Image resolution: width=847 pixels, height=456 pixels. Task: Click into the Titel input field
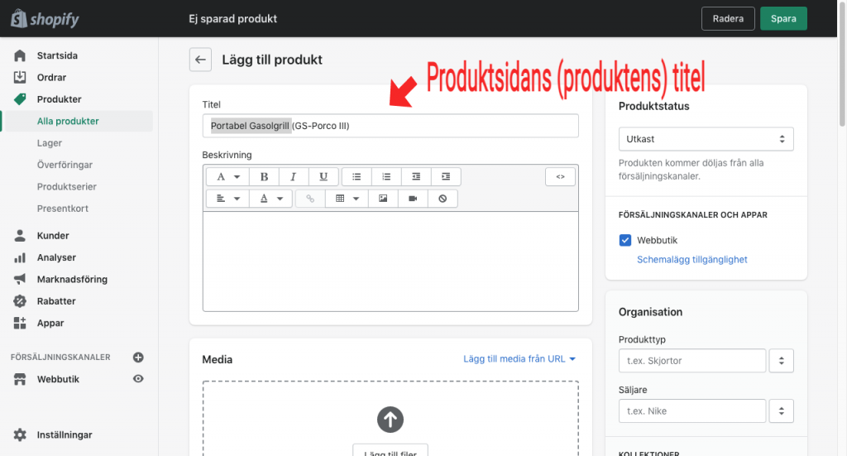point(390,126)
